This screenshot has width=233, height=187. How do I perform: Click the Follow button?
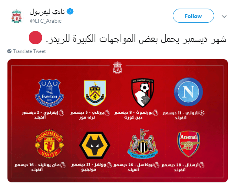click(x=193, y=16)
